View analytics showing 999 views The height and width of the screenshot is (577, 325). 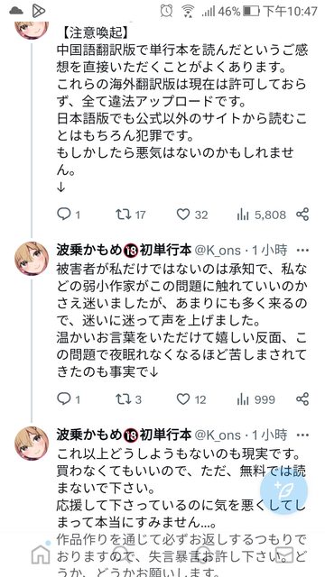[255, 399]
